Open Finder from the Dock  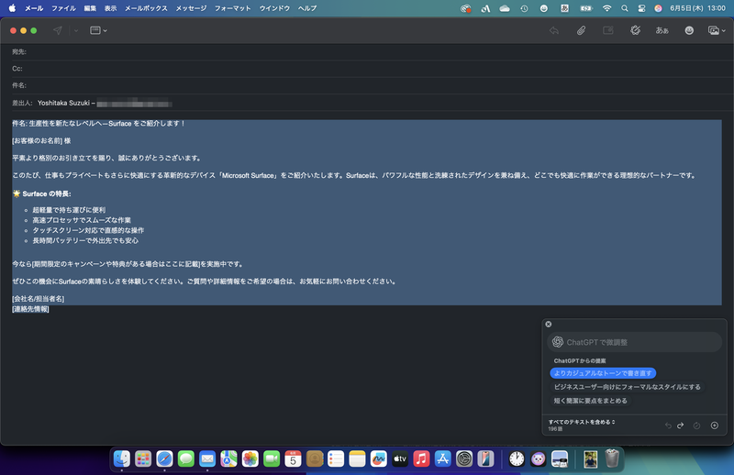pos(122,458)
